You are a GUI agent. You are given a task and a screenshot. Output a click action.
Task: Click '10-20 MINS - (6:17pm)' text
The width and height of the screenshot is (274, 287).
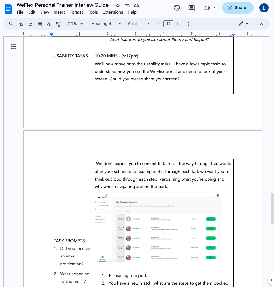117,56
